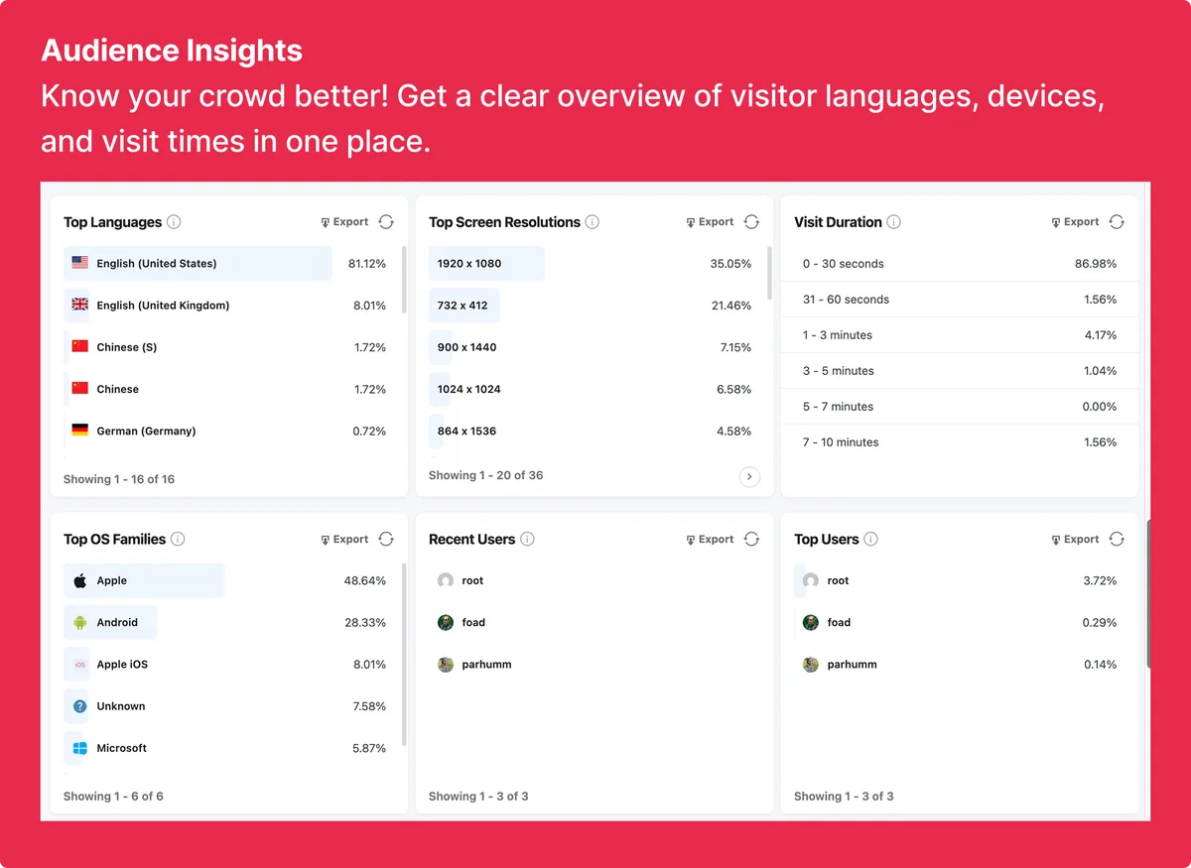Refresh the Top Languages panel
Viewport: 1191px width, 868px height.
point(386,222)
